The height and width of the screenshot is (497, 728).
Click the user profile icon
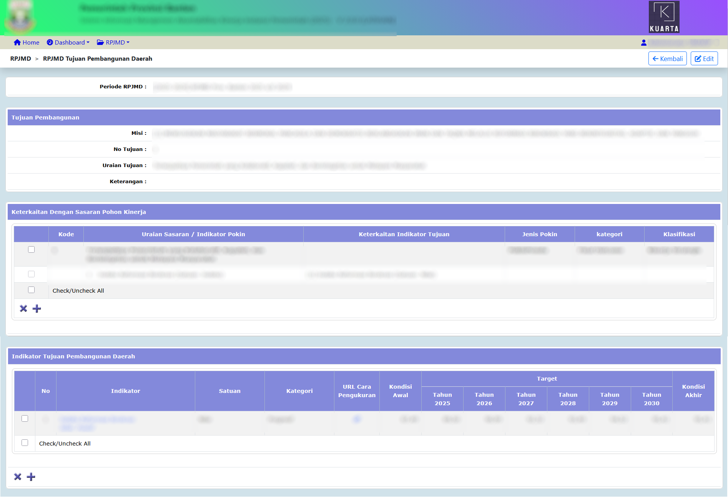tap(643, 43)
